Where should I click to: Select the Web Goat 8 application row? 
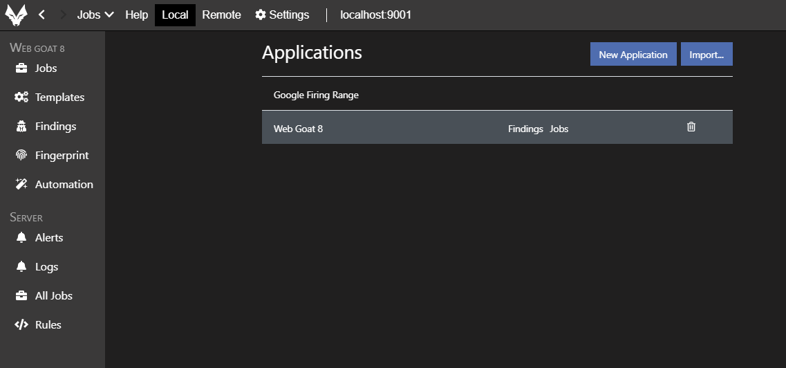[x=497, y=127]
